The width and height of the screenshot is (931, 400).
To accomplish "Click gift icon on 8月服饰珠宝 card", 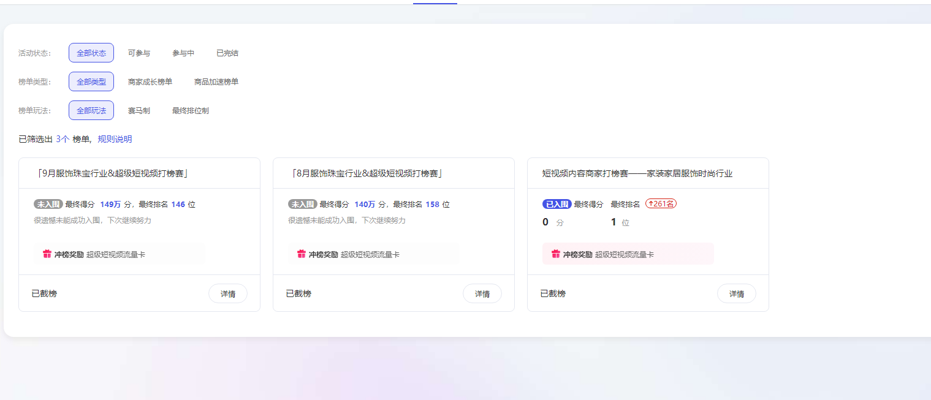I will coord(302,254).
